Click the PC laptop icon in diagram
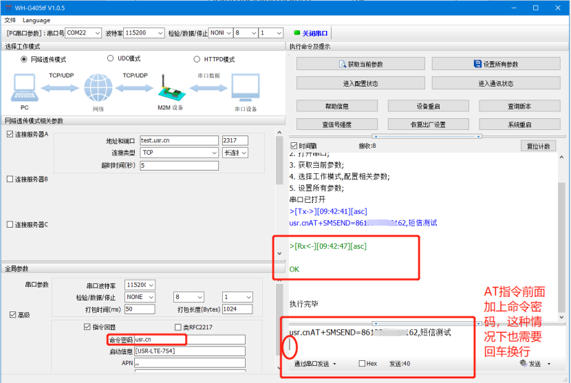Image resolution: width=571 pixels, height=383 pixels. coord(25,88)
